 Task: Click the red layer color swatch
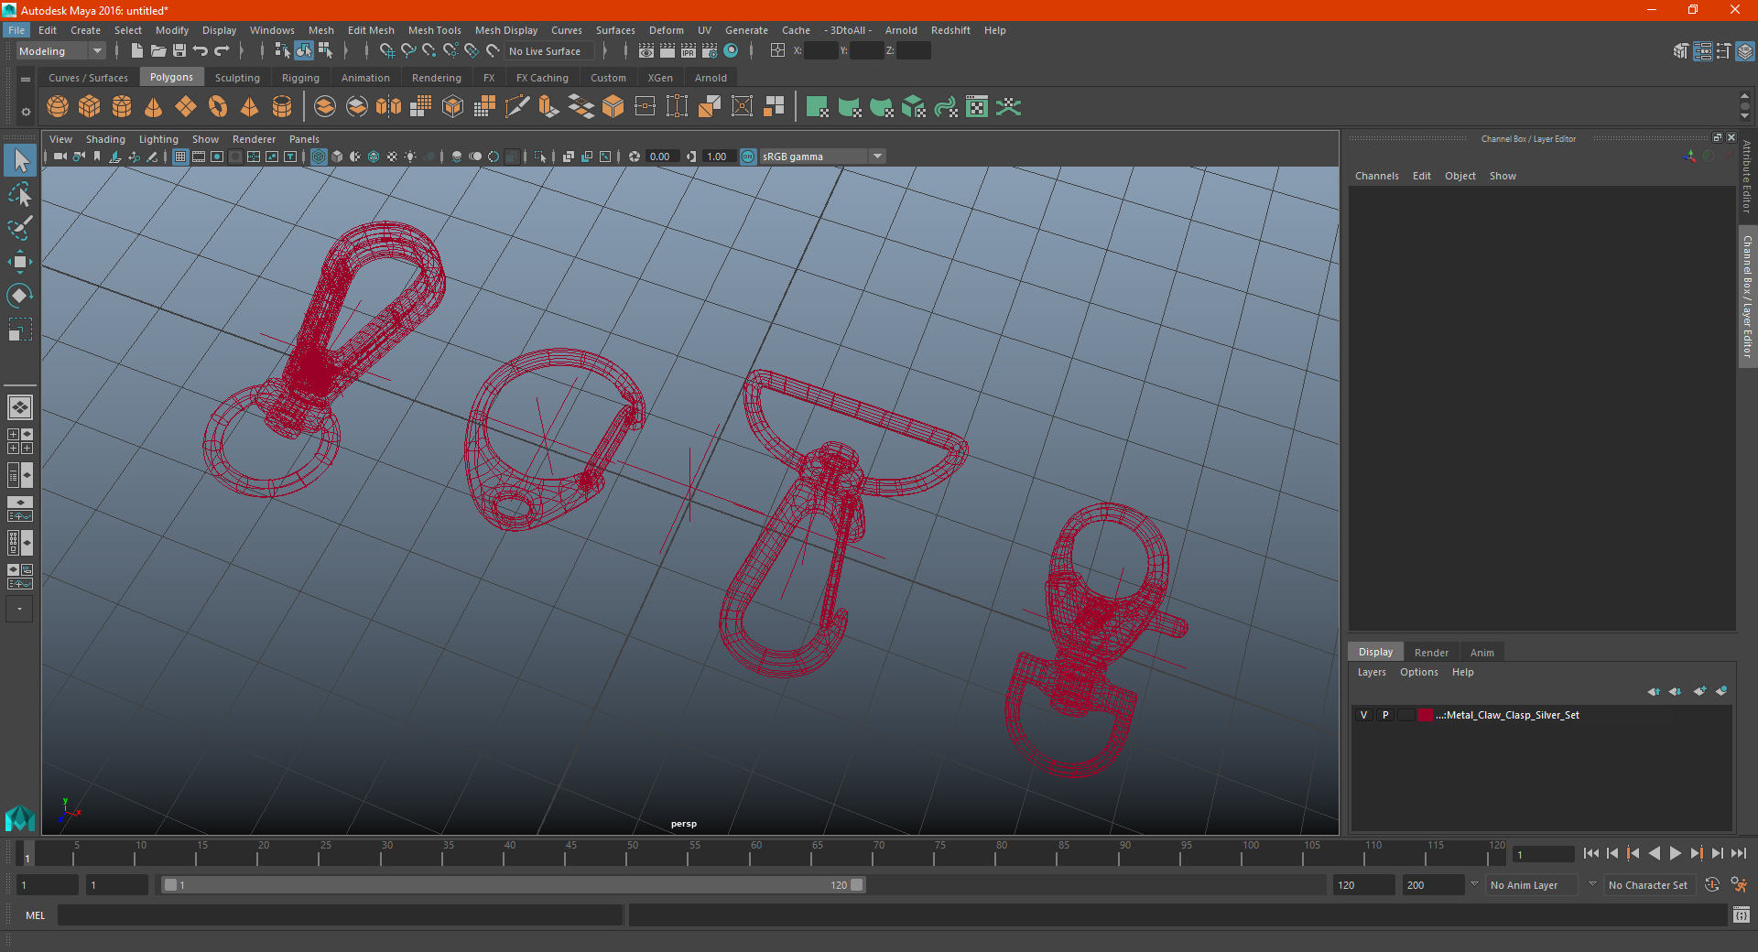point(1426,715)
